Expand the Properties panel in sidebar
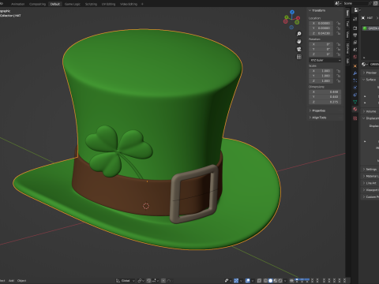The image size is (379, 284). tap(318, 110)
